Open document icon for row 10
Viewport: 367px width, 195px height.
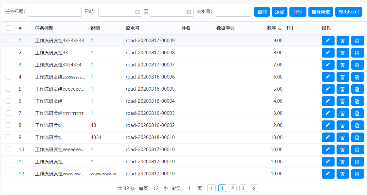[x=358, y=150]
